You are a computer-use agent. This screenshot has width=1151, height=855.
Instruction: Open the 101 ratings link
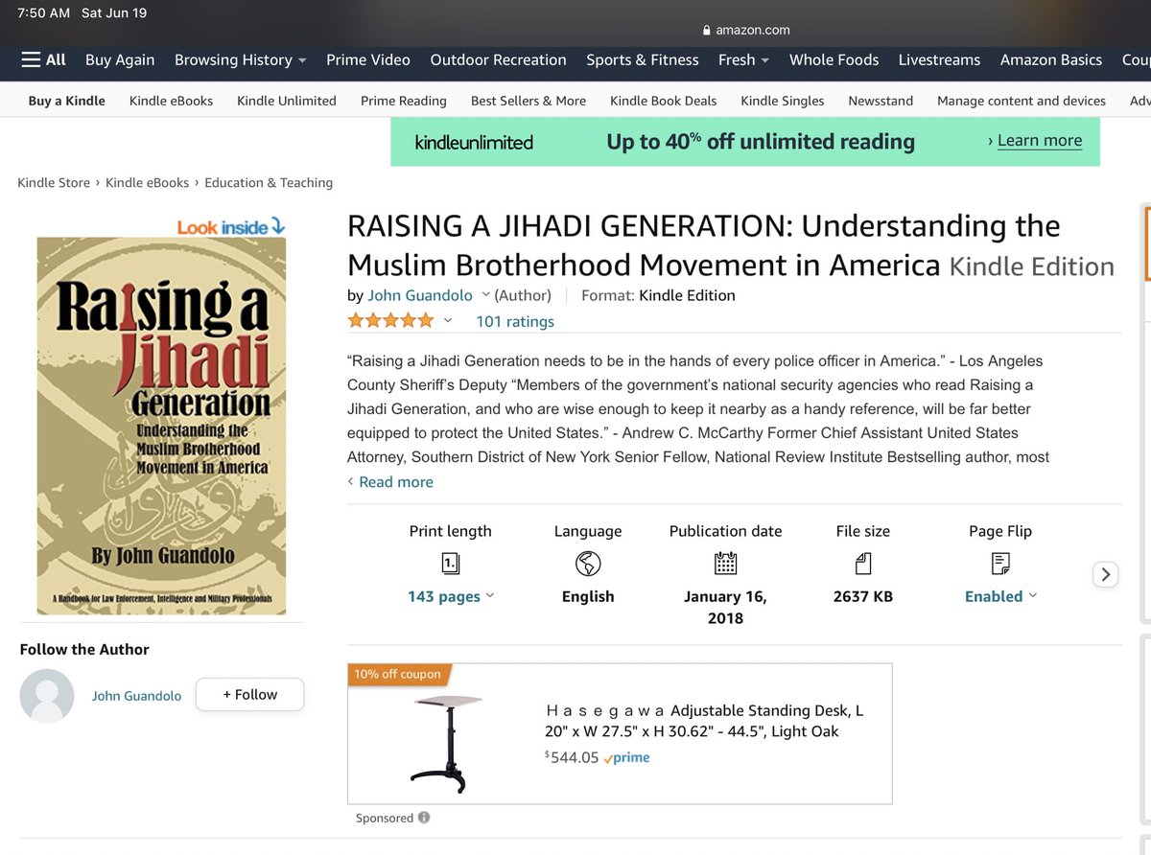tap(515, 321)
